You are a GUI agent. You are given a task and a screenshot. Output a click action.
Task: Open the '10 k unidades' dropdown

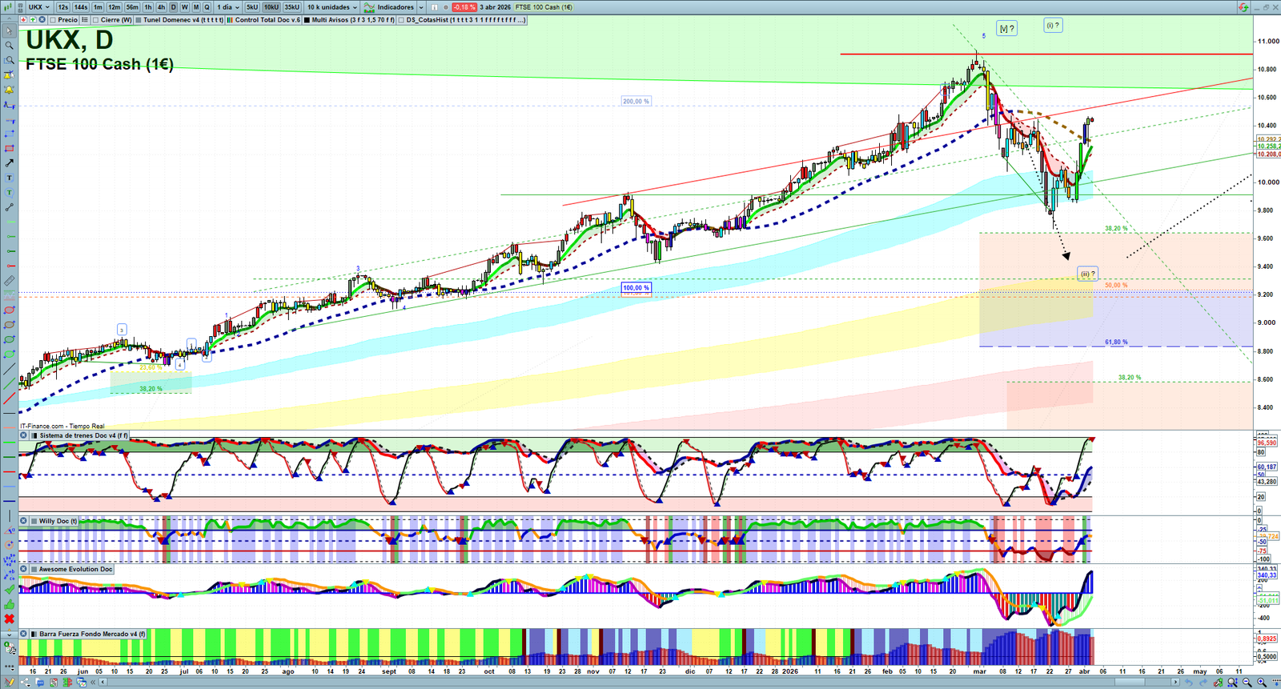click(x=332, y=7)
